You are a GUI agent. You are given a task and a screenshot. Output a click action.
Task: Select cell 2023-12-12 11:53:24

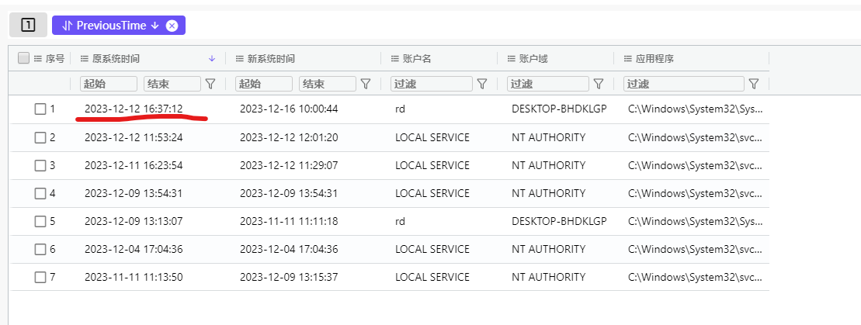[x=134, y=137]
